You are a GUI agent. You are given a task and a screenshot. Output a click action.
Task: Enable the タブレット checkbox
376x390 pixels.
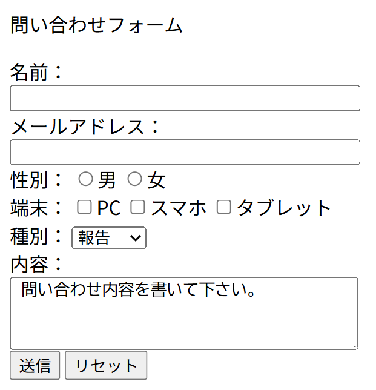coord(224,207)
